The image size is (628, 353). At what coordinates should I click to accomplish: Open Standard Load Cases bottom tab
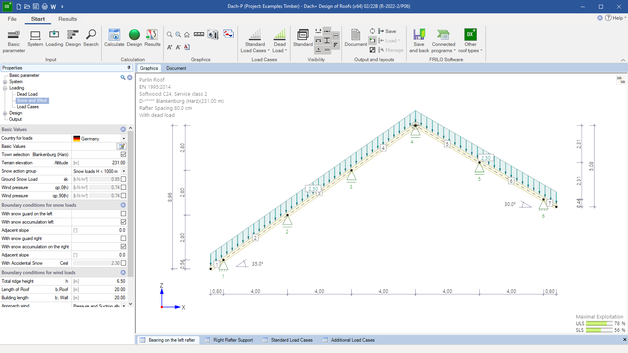pos(288,340)
